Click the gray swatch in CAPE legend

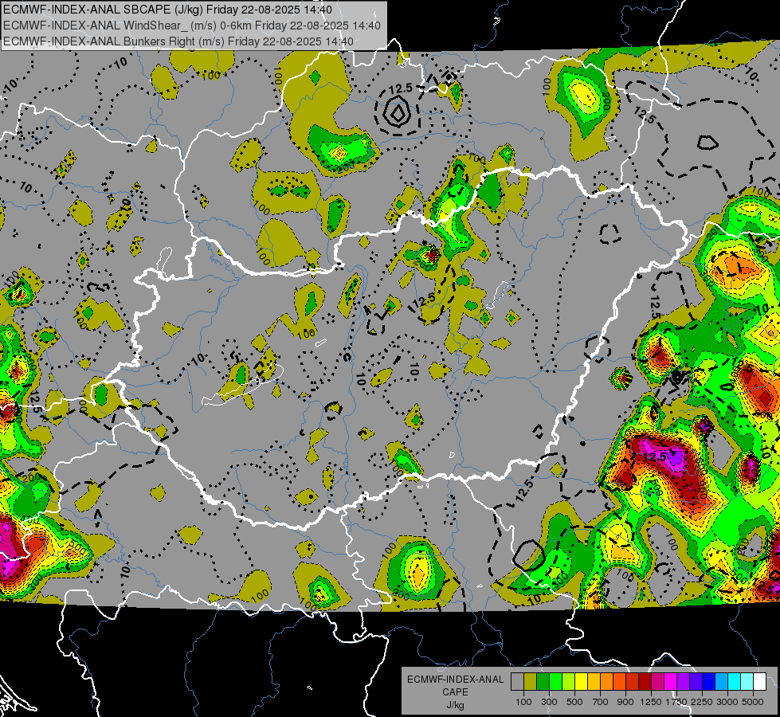517,681
